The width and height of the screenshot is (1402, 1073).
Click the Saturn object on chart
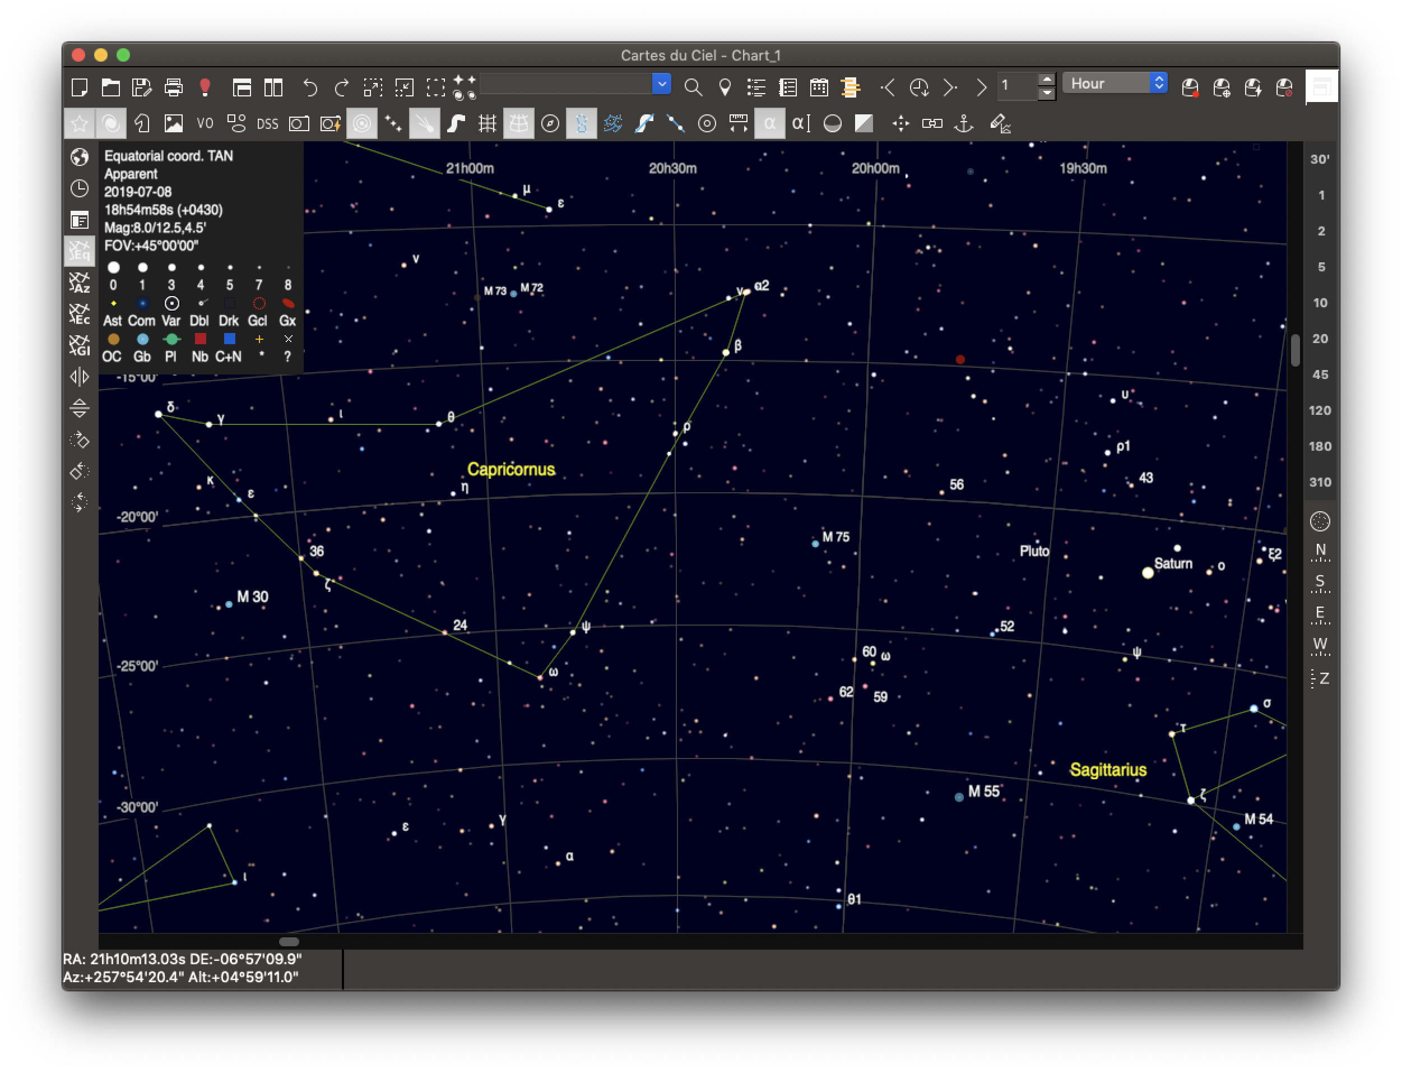click(1147, 572)
